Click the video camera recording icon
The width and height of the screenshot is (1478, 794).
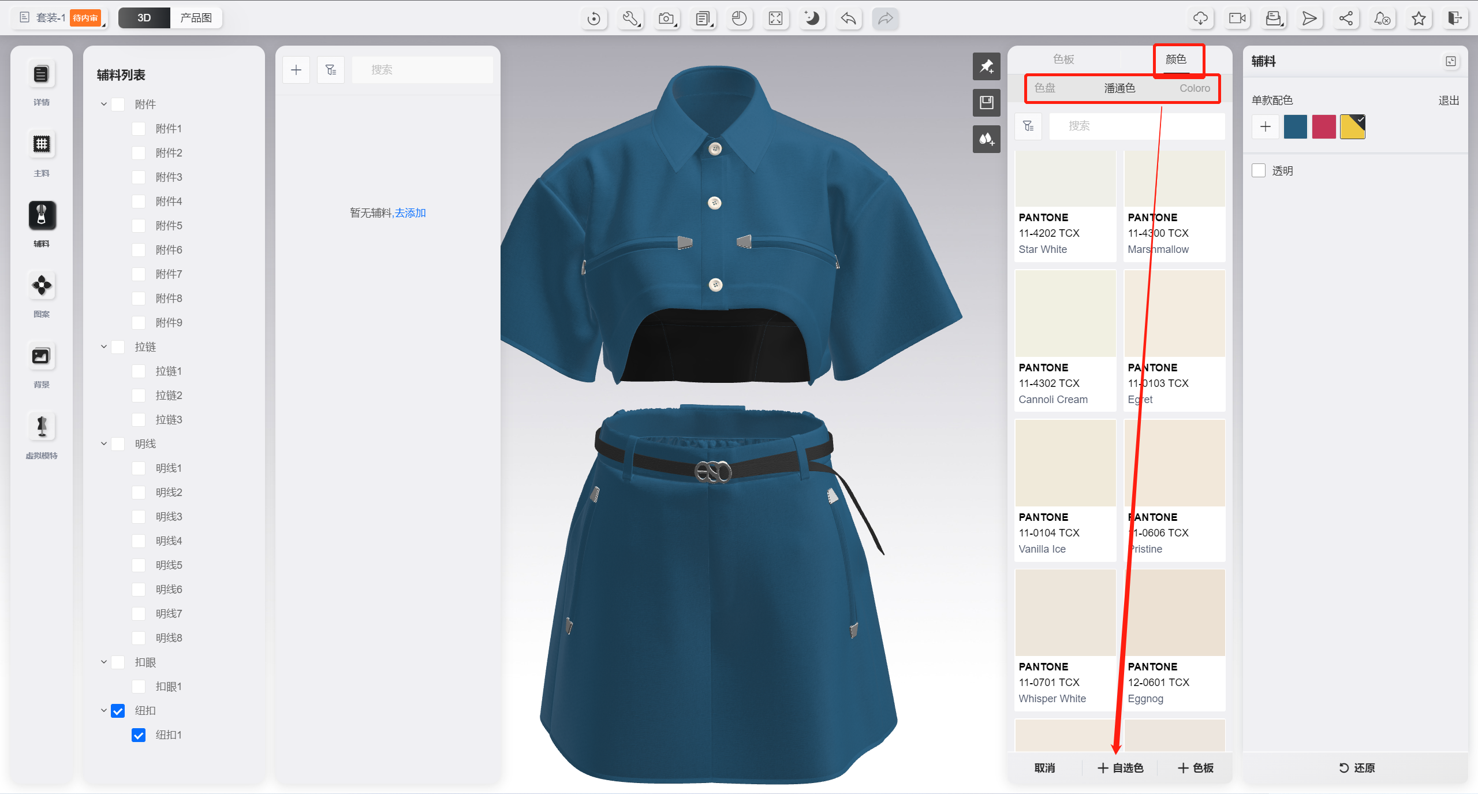pos(1237,18)
